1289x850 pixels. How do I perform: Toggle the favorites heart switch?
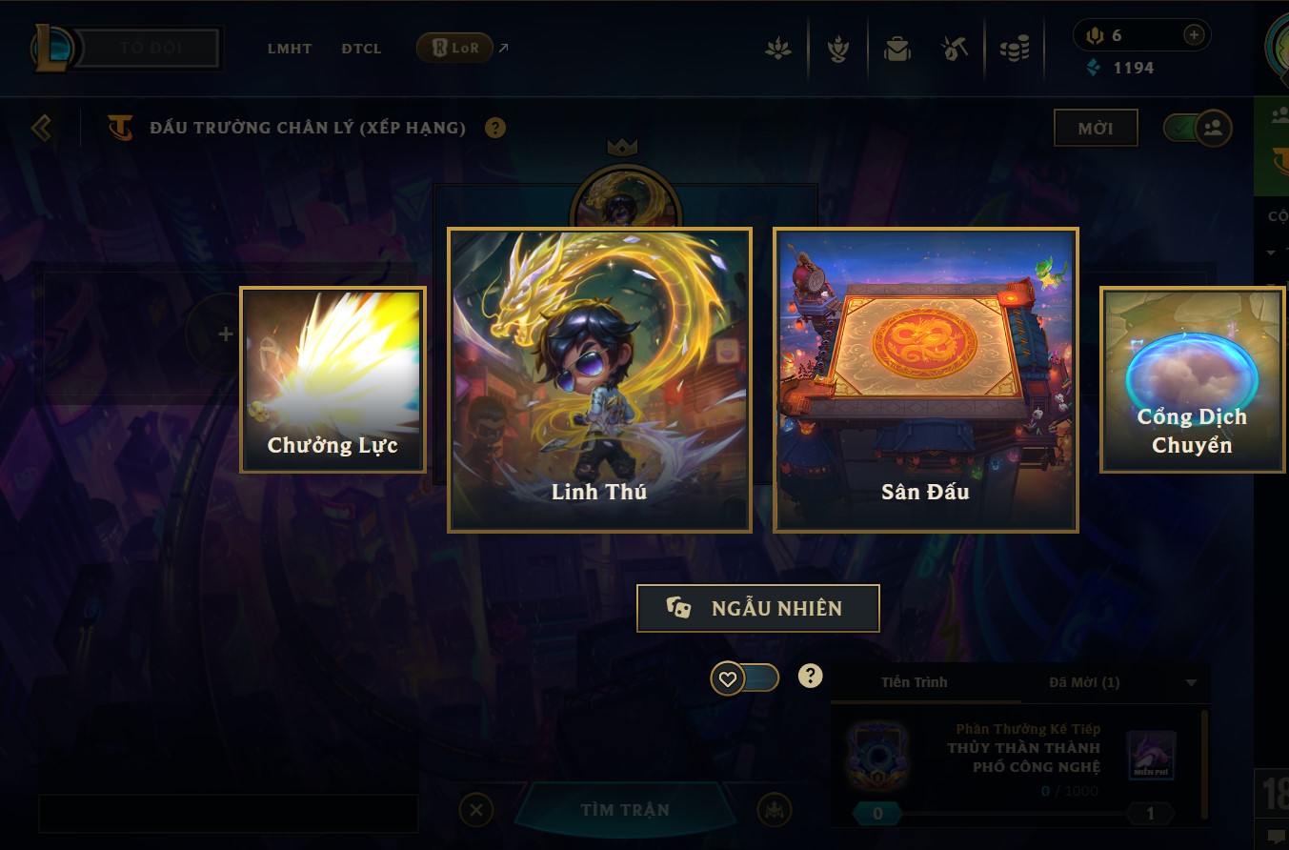745,678
